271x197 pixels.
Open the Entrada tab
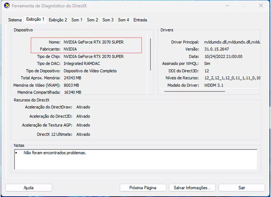click(140, 20)
